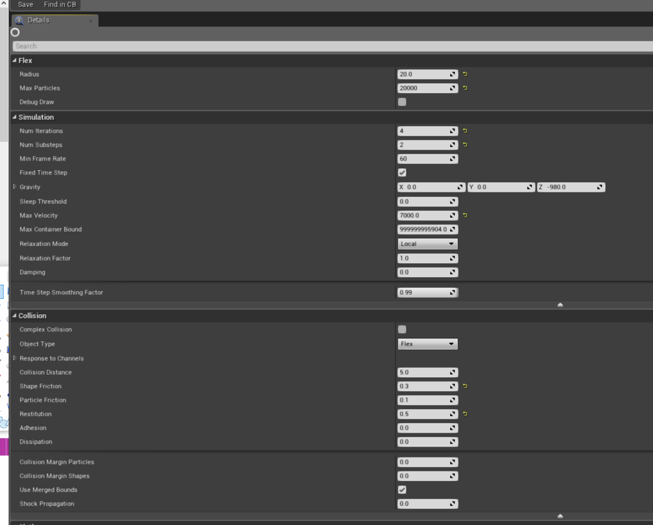Click Find in CB button

point(60,4)
